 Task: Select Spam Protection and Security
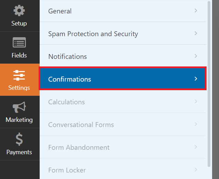click(93, 34)
